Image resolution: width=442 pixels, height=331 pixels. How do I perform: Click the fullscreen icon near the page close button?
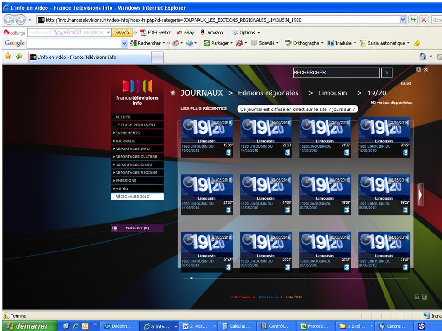point(418,69)
